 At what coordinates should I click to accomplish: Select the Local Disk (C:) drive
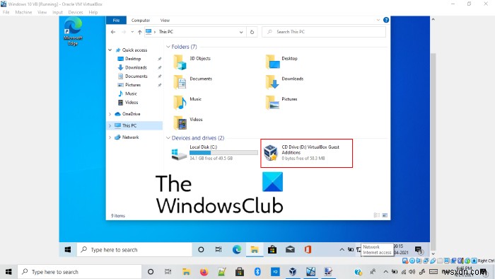tap(214, 153)
